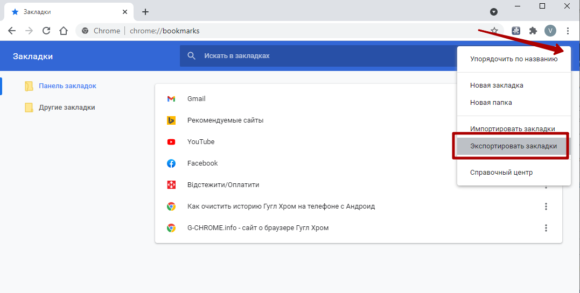
Task: Select Упорядочить по названию option
Action: [513, 59]
